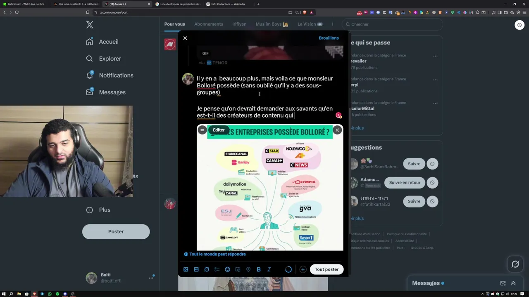The image size is (529, 297).
Task: Expand the Messages drawer
Action: pyautogui.click(x=513, y=283)
